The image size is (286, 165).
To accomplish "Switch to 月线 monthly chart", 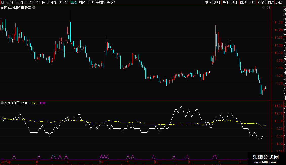I will [90, 2].
